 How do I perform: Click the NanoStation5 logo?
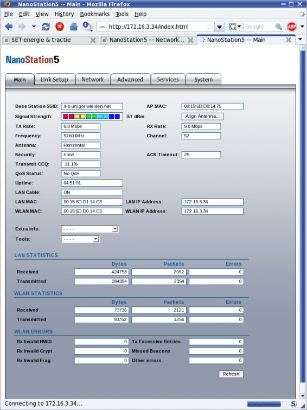pyautogui.click(x=33, y=60)
